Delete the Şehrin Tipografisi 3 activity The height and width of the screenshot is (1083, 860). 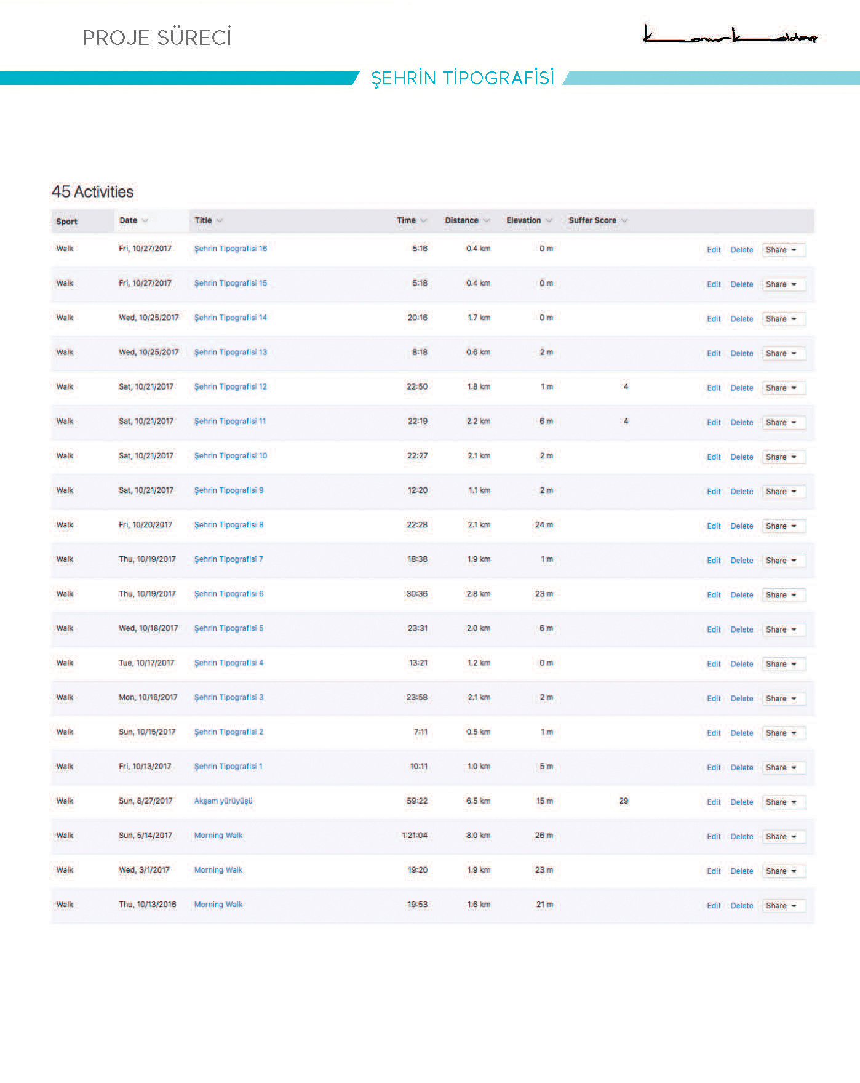pos(742,698)
